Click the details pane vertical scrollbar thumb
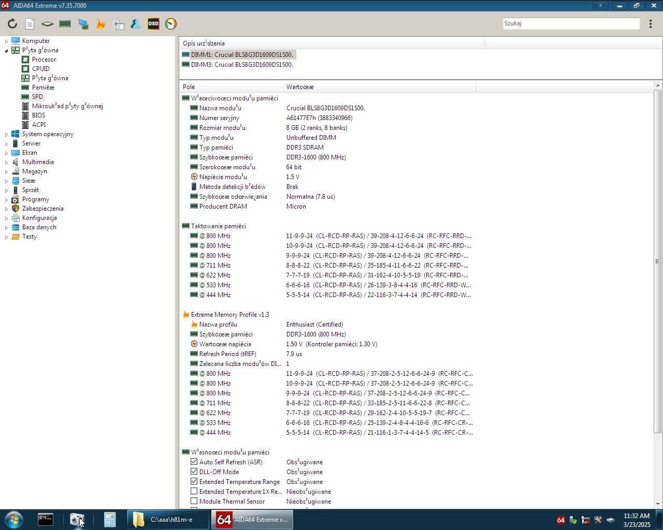The width and height of the screenshot is (663, 530). click(x=658, y=261)
